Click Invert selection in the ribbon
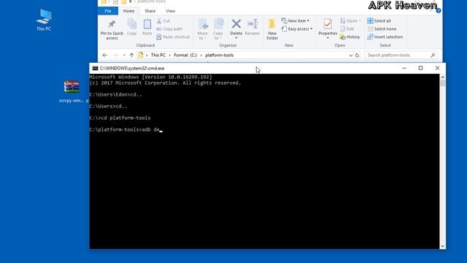This screenshot has width=467, height=263. point(385,37)
